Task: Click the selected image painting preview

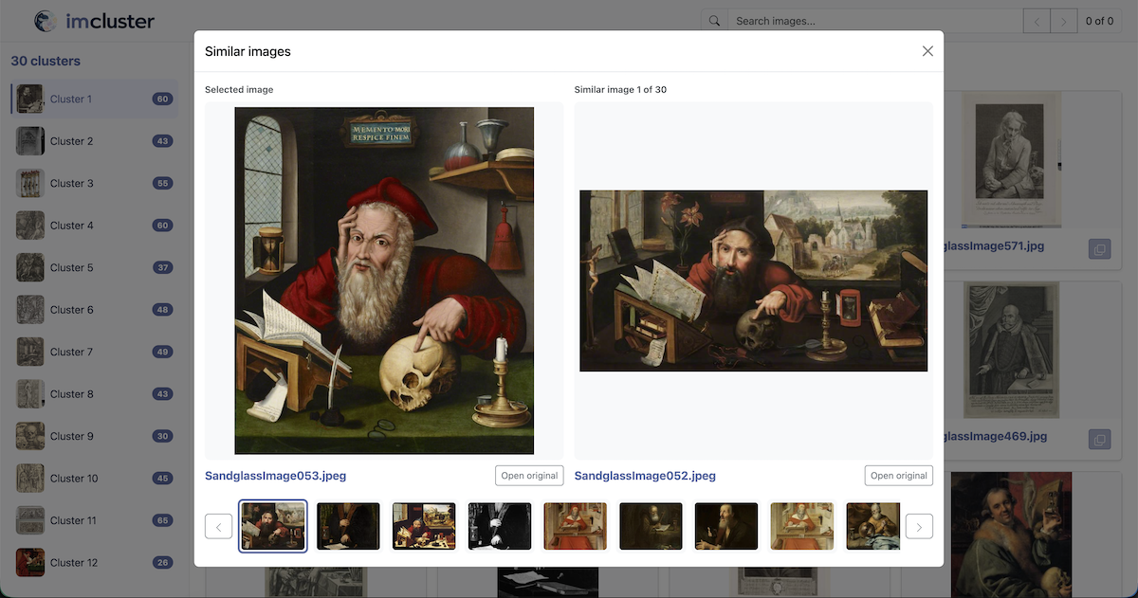Action: (384, 281)
